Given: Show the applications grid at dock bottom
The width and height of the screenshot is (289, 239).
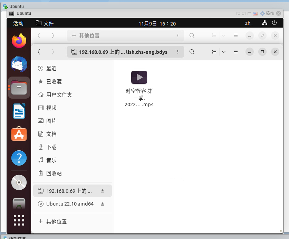Looking at the screenshot, I should [x=19, y=220].
